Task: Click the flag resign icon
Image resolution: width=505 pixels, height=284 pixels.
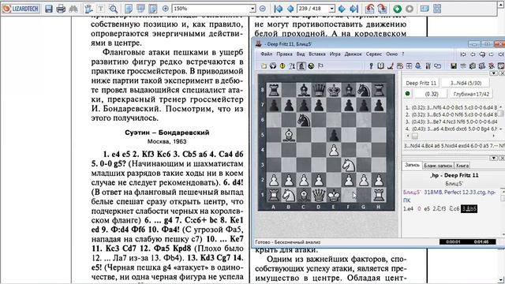Action: [320, 66]
